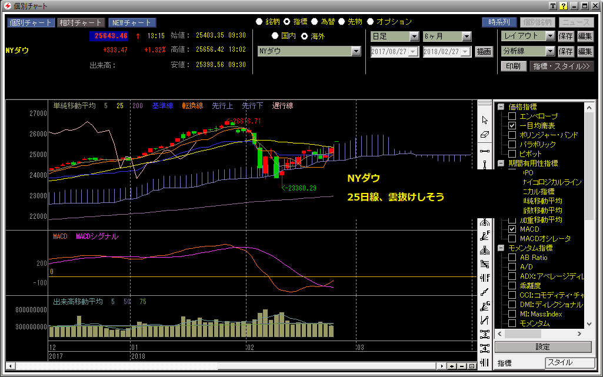Switch to the NEWチャート tab
This screenshot has width=603, height=377.
click(132, 23)
